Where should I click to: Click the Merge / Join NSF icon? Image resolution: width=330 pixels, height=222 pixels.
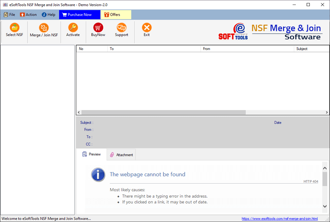pyautogui.click(x=44, y=28)
